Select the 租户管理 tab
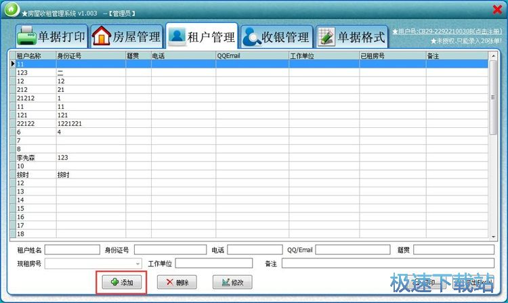This screenshot has width=508, height=303. pyautogui.click(x=202, y=37)
